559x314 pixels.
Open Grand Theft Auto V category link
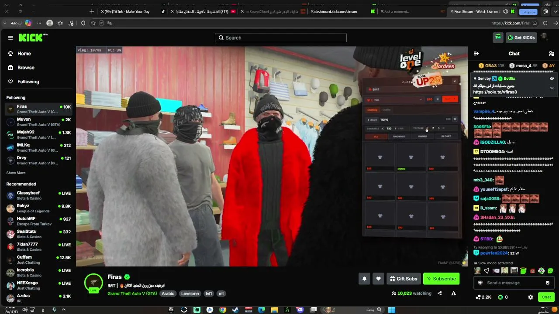click(132, 294)
